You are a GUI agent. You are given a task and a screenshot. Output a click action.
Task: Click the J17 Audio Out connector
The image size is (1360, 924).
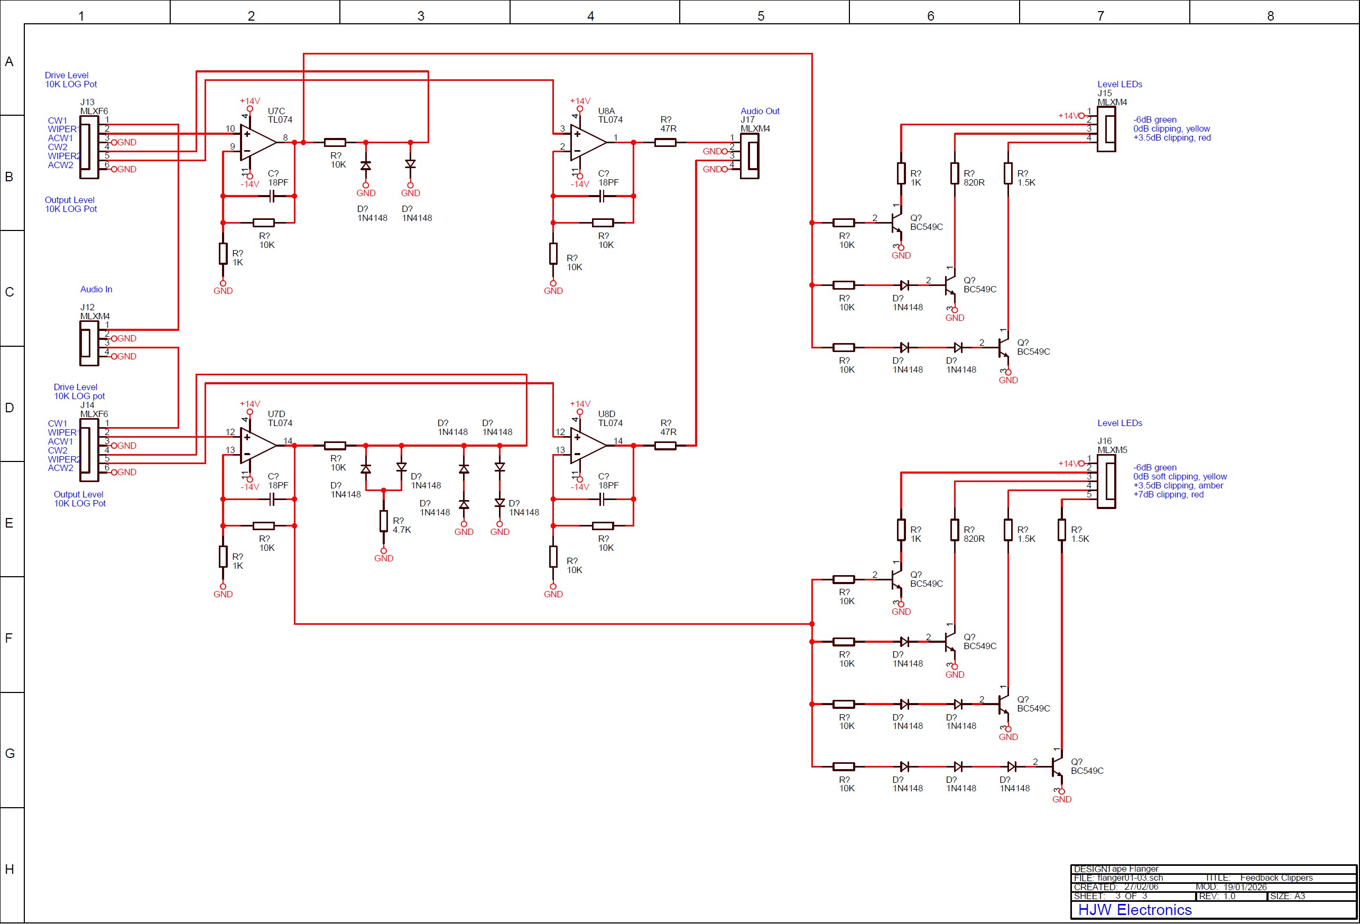click(750, 155)
